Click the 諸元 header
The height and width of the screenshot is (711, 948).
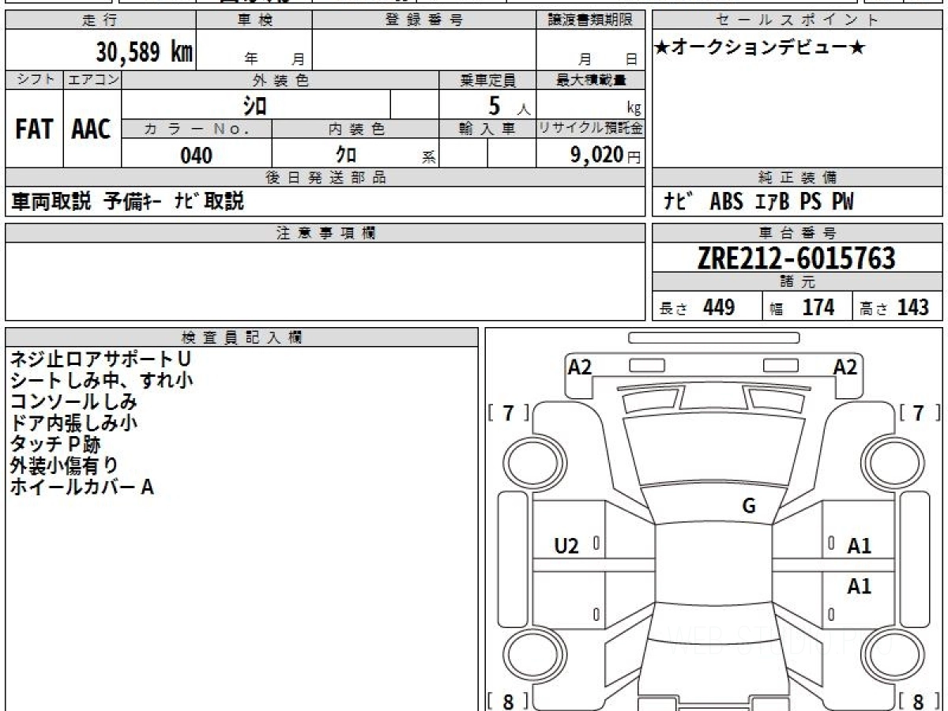(x=797, y=282)
